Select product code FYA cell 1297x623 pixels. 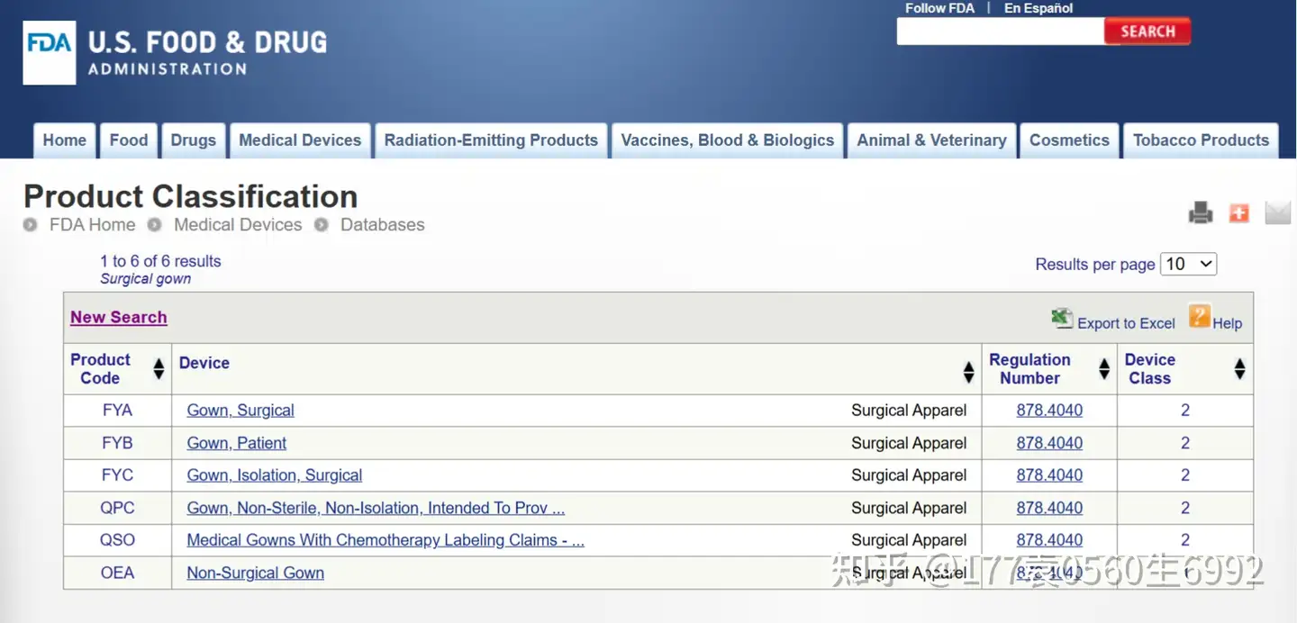[117, 411]
